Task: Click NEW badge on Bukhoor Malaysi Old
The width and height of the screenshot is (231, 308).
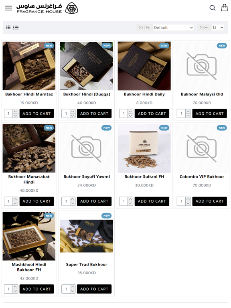Action: pos(222,46)
